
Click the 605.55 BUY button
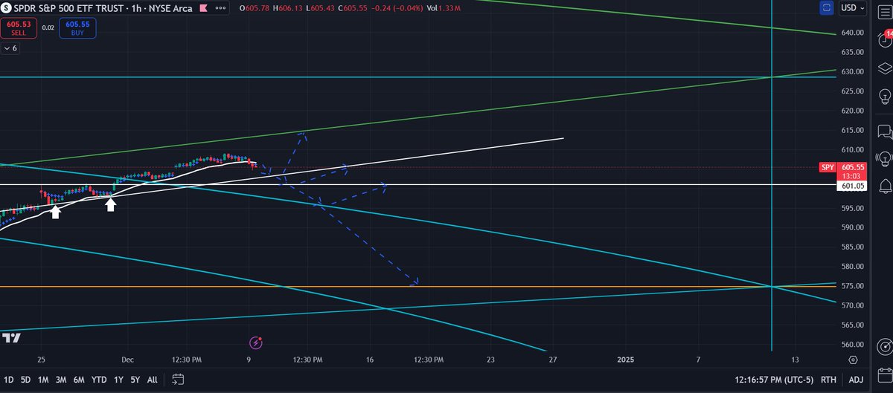[x=77, y=29]
